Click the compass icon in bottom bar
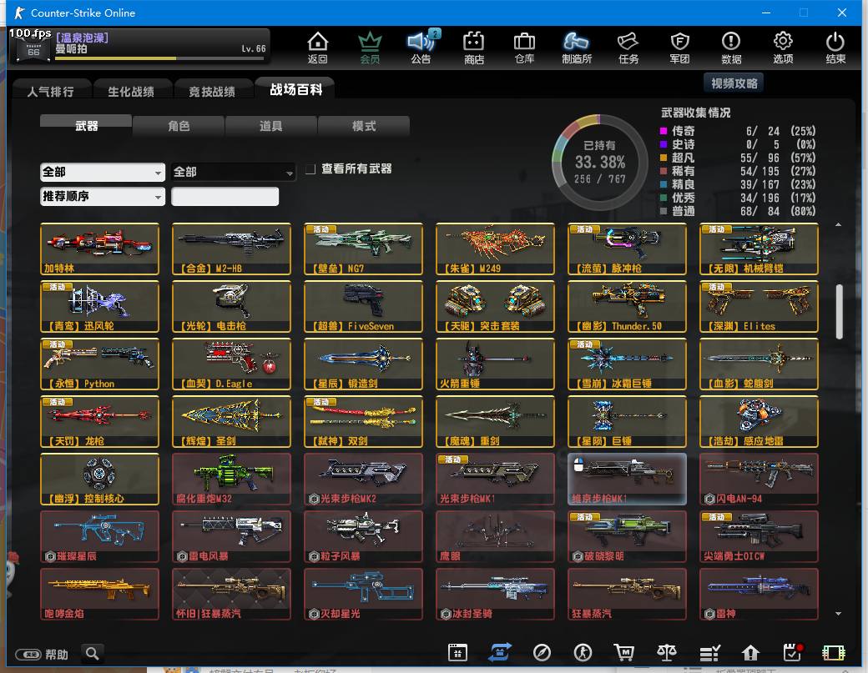This screenshot has width=868, height=673. (542, 653)
